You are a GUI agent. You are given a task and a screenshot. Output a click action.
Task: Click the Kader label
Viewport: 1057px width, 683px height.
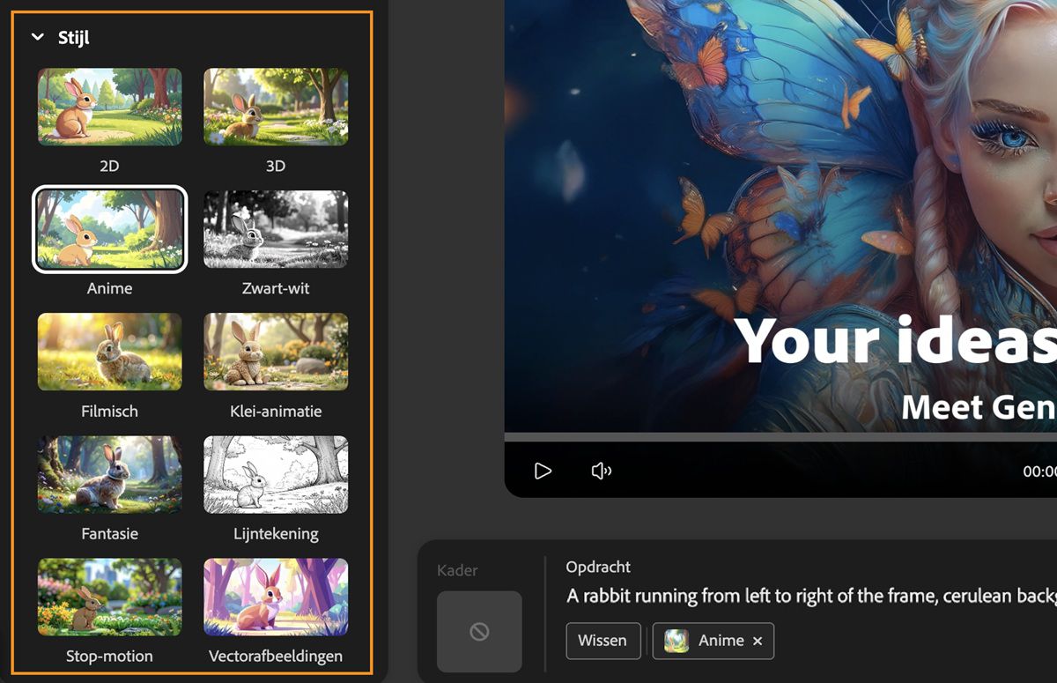[457, 570]
